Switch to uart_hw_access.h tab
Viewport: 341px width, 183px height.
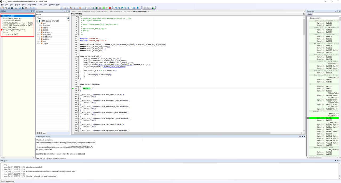tap(116, 11)
